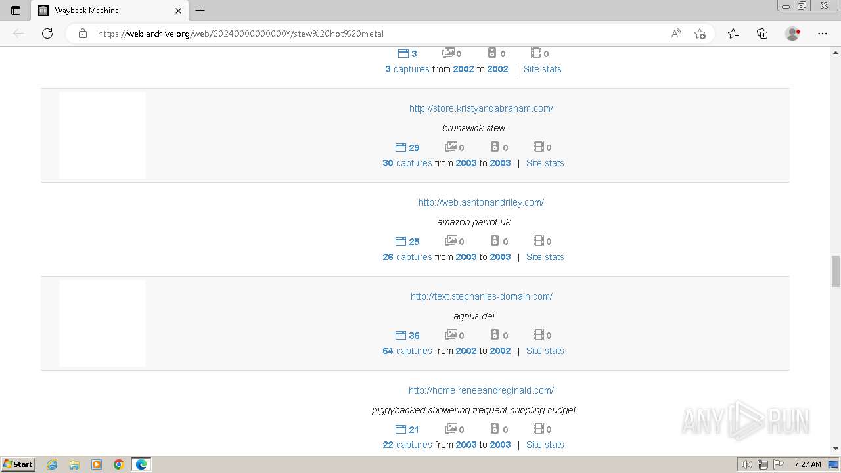
Task: Click image count icon in brunswick stew row
Action: coord(454,147)
